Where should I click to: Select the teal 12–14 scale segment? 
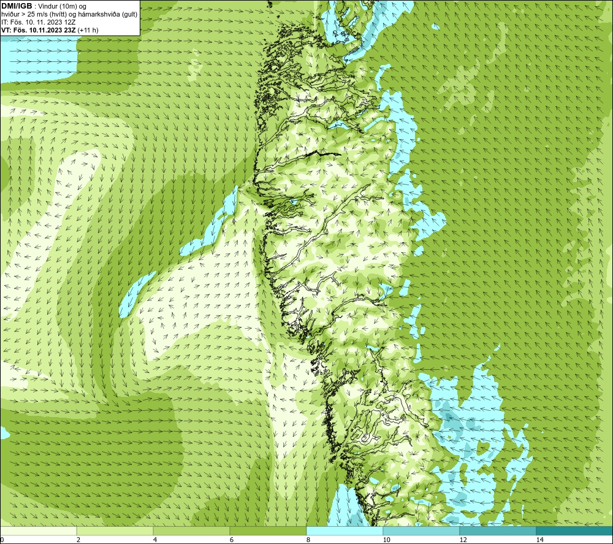pyautogui.click(x=498, y=531)
